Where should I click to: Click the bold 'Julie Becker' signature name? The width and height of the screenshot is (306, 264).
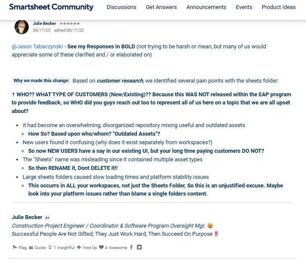pos(27,217)
